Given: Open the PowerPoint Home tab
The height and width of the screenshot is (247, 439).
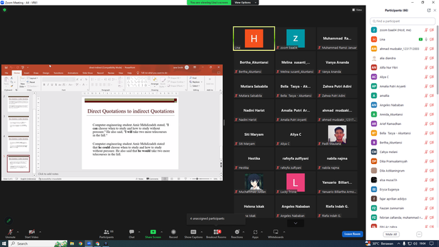Looking at the screenshot, I should point(16,73).
